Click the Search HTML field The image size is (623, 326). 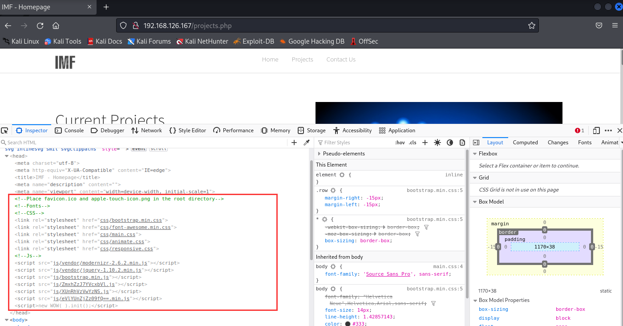point(142,143)
